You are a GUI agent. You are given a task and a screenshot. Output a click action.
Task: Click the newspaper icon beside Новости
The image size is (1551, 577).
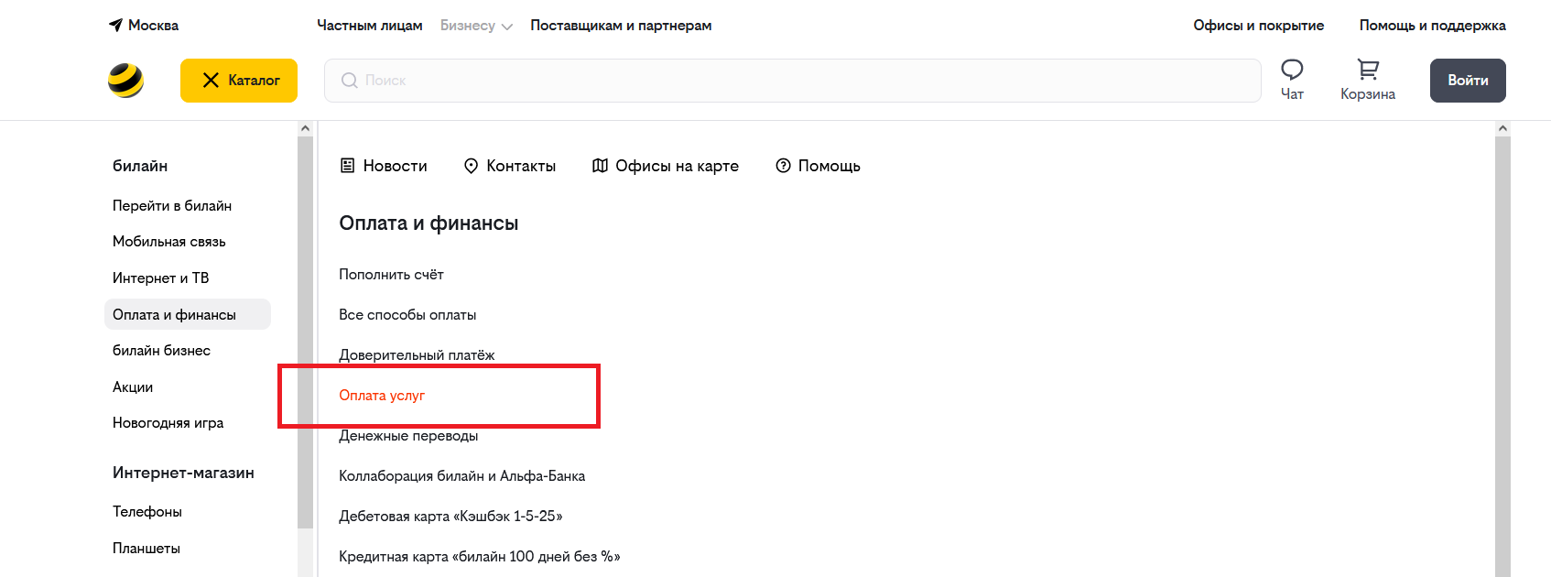coord(347,166)
